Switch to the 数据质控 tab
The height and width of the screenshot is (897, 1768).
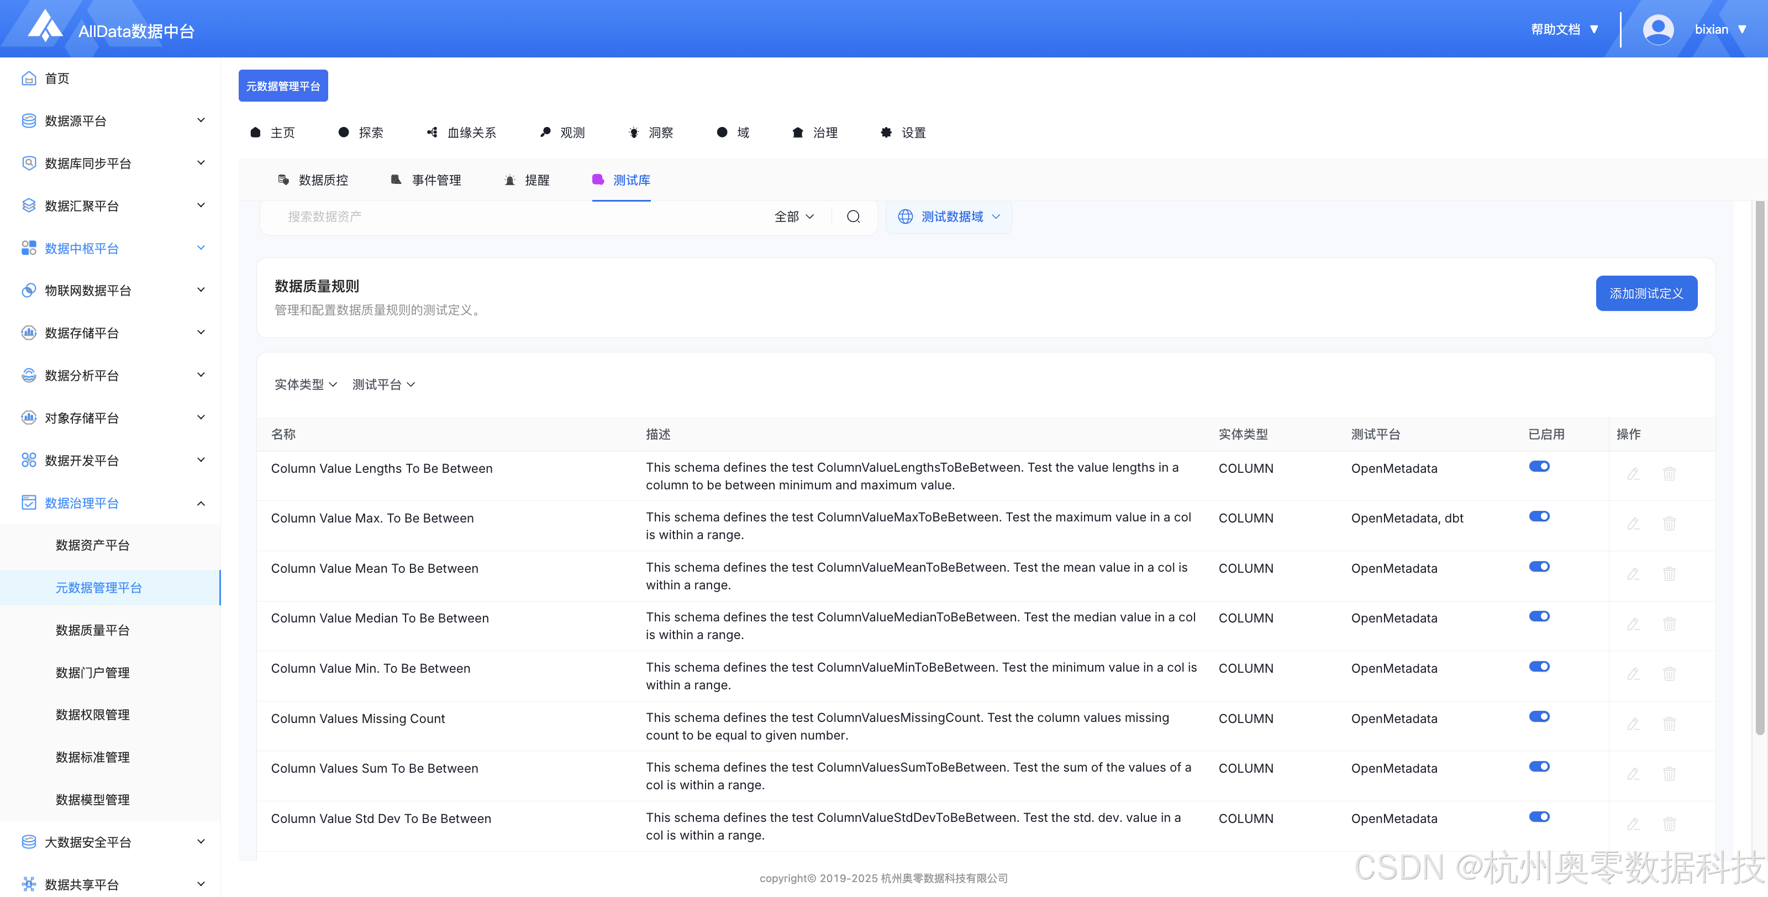313,180
